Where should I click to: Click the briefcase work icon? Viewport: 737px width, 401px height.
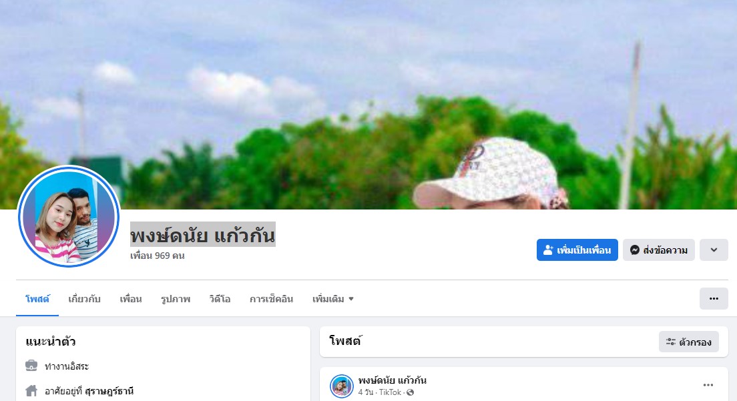(x=31, y=366)
